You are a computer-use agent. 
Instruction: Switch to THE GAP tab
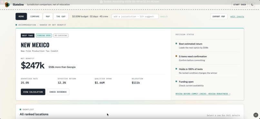tap(61, 16)
